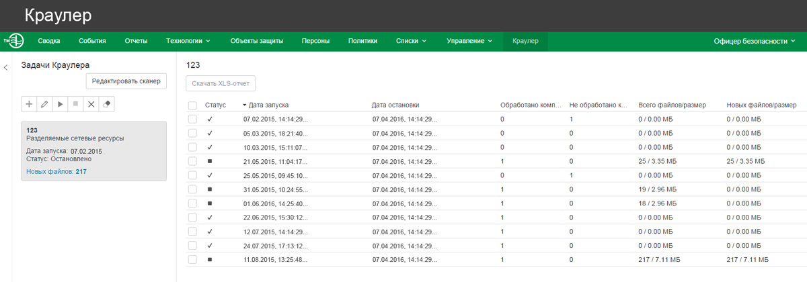Collapse the left sidebar with arrow

[6, 67]
